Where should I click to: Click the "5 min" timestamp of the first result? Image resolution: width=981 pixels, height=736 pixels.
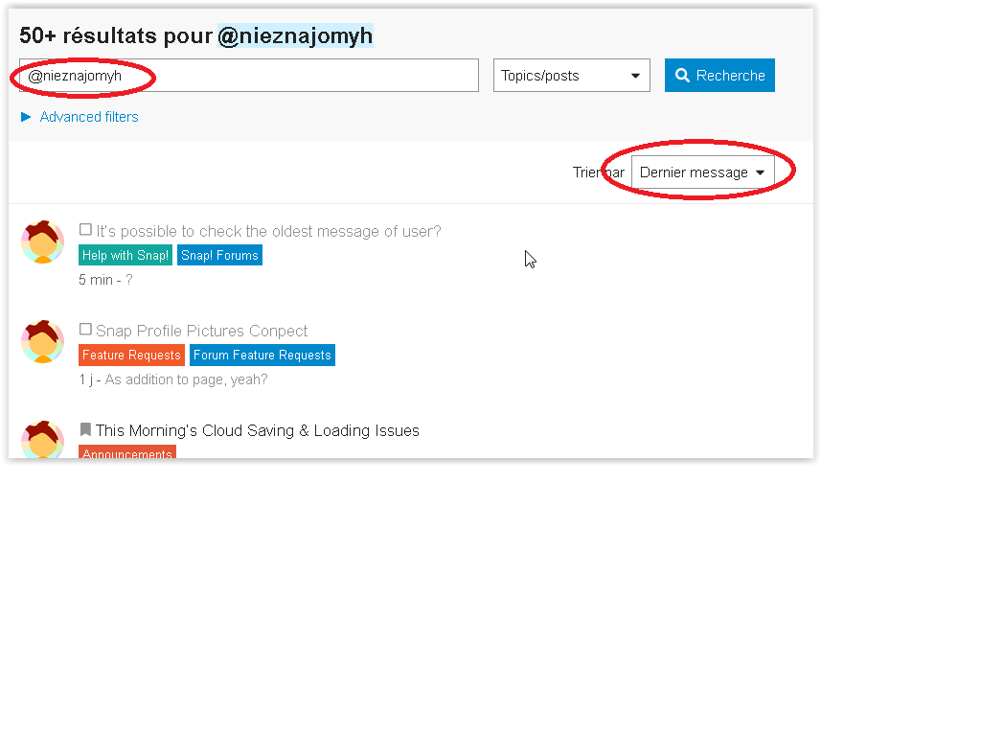(93, 280)
